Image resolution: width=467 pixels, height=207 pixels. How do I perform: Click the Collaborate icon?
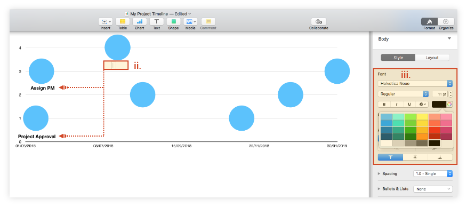point(319,21)
